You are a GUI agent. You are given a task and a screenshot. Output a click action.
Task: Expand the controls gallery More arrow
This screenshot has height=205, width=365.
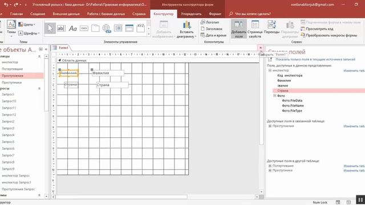(149, 34)
